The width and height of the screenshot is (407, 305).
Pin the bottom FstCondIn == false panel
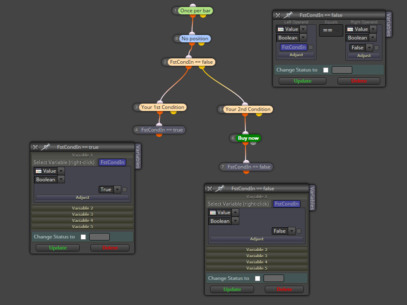(220, 188)
